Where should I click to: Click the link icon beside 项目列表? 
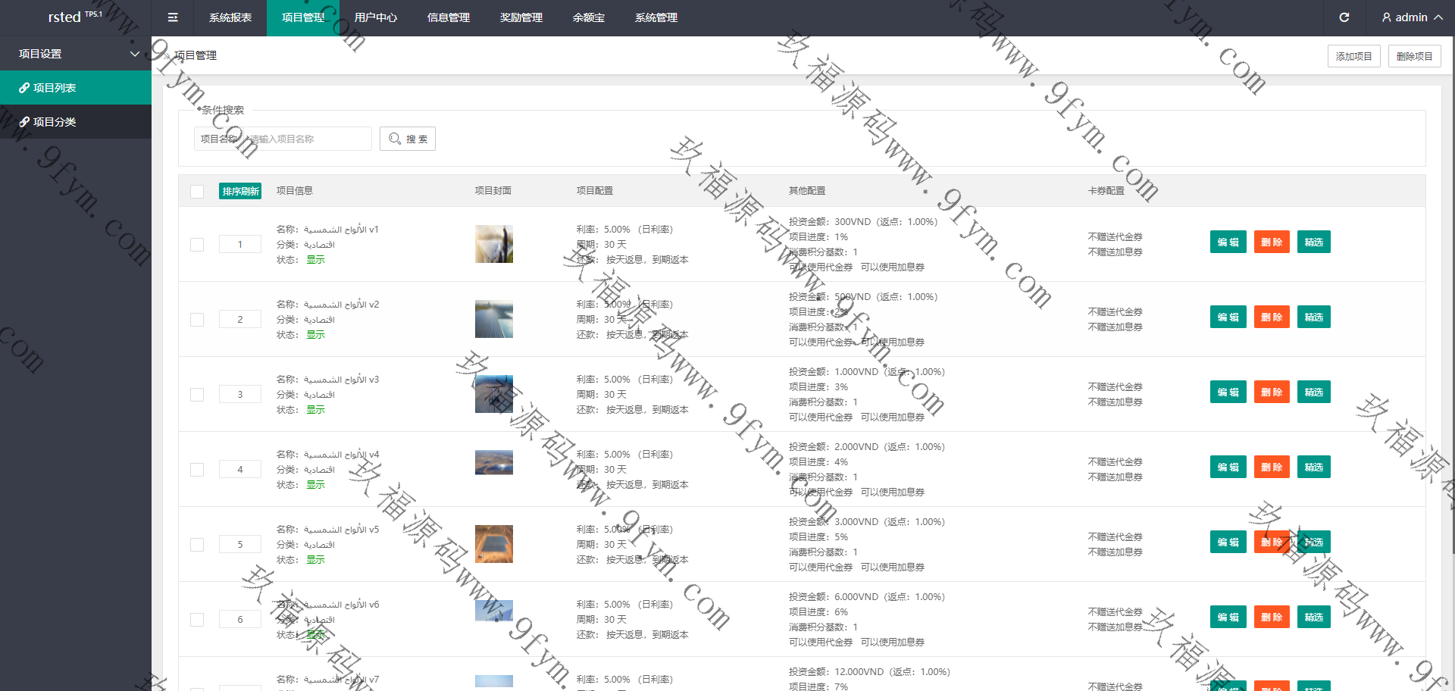pyautogui.click(x=24, y=88)
